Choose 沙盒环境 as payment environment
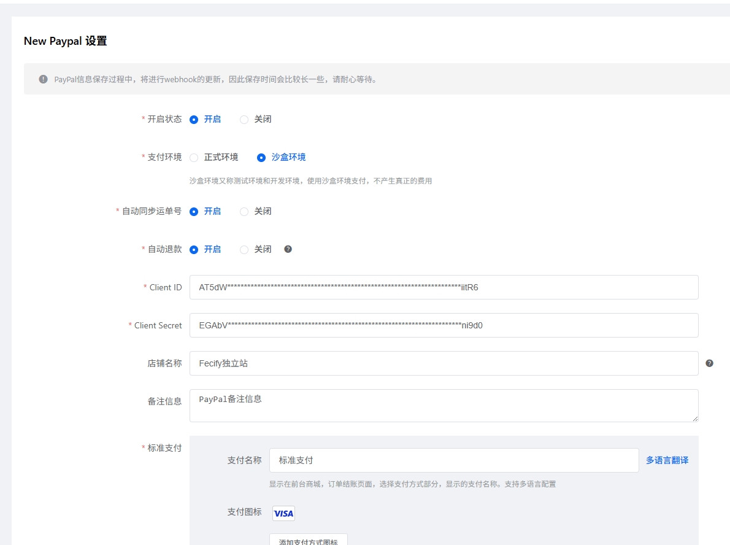This screenshot has width=730, height=545. 261,158
